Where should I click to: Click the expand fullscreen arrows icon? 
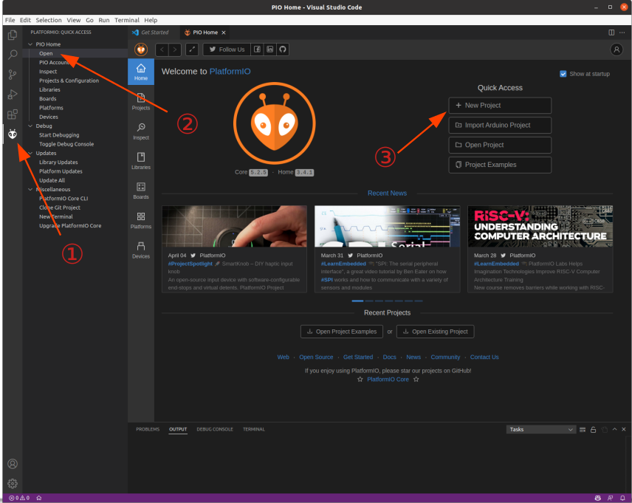(x=192, y=49)
